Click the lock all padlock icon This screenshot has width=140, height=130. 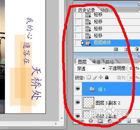tap(106, 77)
